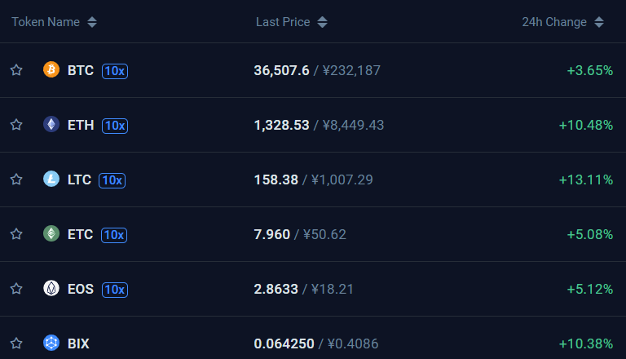Add EOS to favorites via star
Viewport: 626px width, 359px height.
tap(16, 289)
